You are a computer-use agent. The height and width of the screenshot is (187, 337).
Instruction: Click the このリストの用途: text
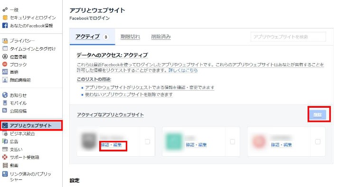pyautogui.click(x=94, y=79)
